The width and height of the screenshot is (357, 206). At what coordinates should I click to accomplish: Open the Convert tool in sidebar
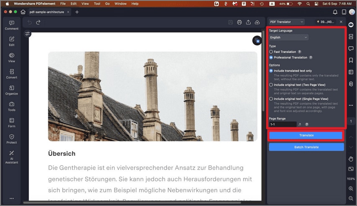click(12, 74)
